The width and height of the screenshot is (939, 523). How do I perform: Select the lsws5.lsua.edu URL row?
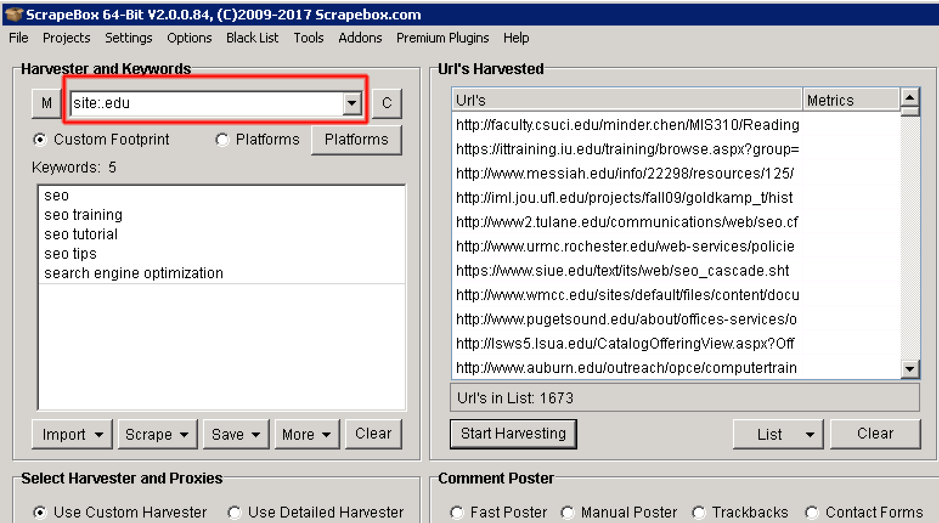[676, 343]
